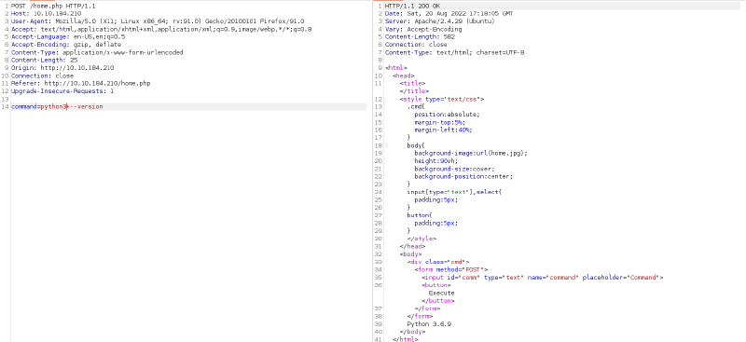The height and width of the screenshot is (342, 746).
Task: Click the "background-size:cover;" CSS line
Action: [x=454, y=169]
